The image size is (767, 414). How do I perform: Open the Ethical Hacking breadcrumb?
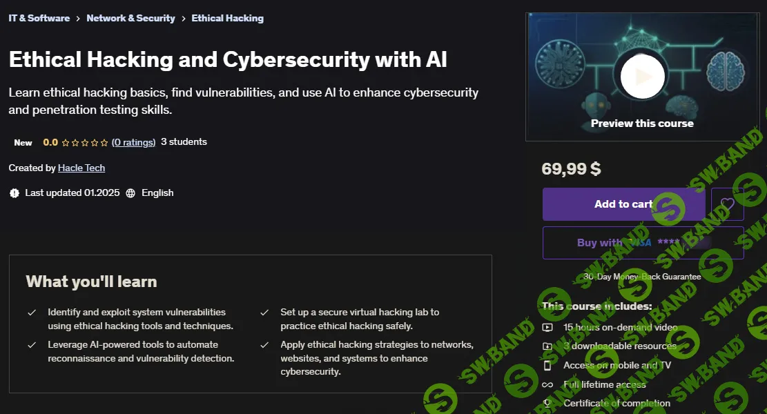(228, 18)
